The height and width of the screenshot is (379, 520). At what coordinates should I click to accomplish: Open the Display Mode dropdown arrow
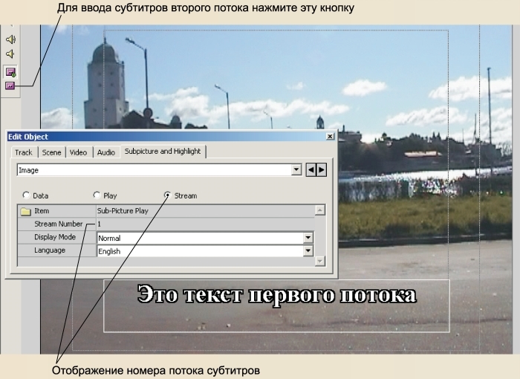(308, 238)
